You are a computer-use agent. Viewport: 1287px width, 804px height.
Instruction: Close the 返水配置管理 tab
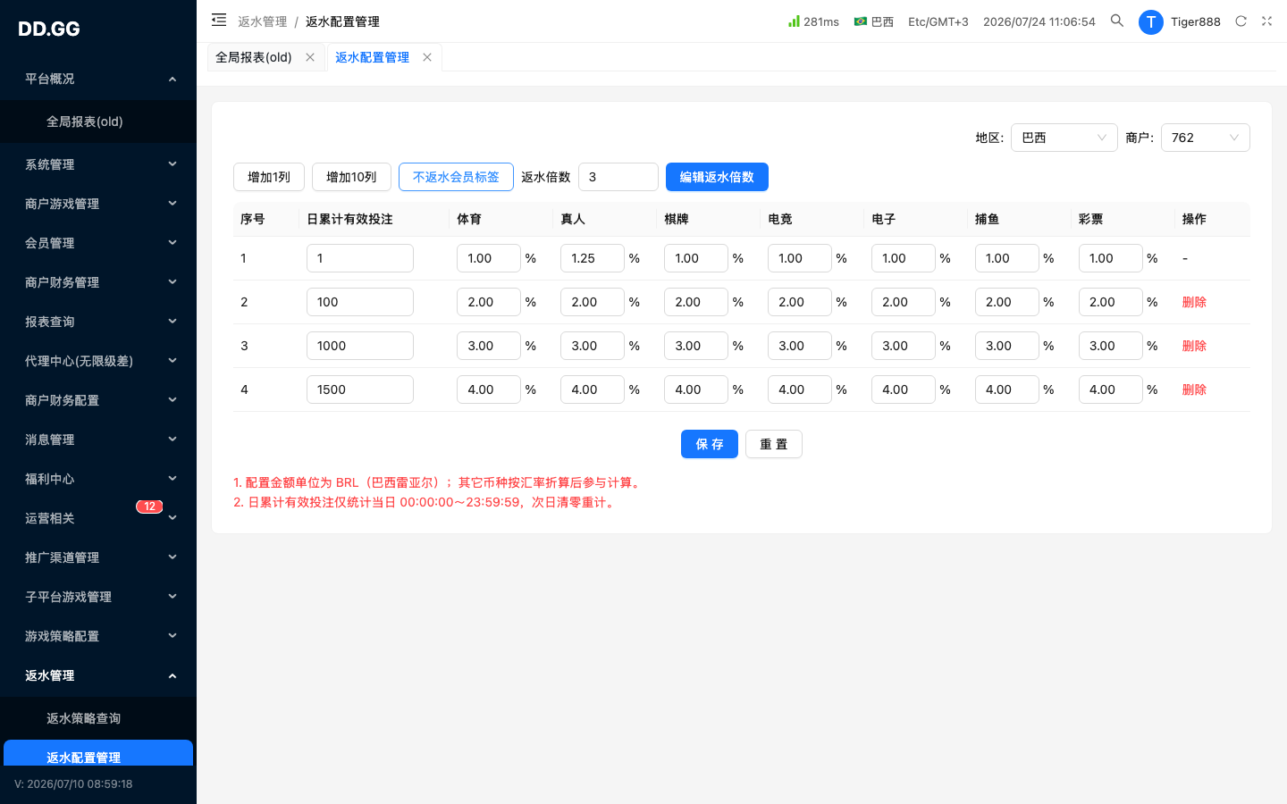click(x=427, y=57)
